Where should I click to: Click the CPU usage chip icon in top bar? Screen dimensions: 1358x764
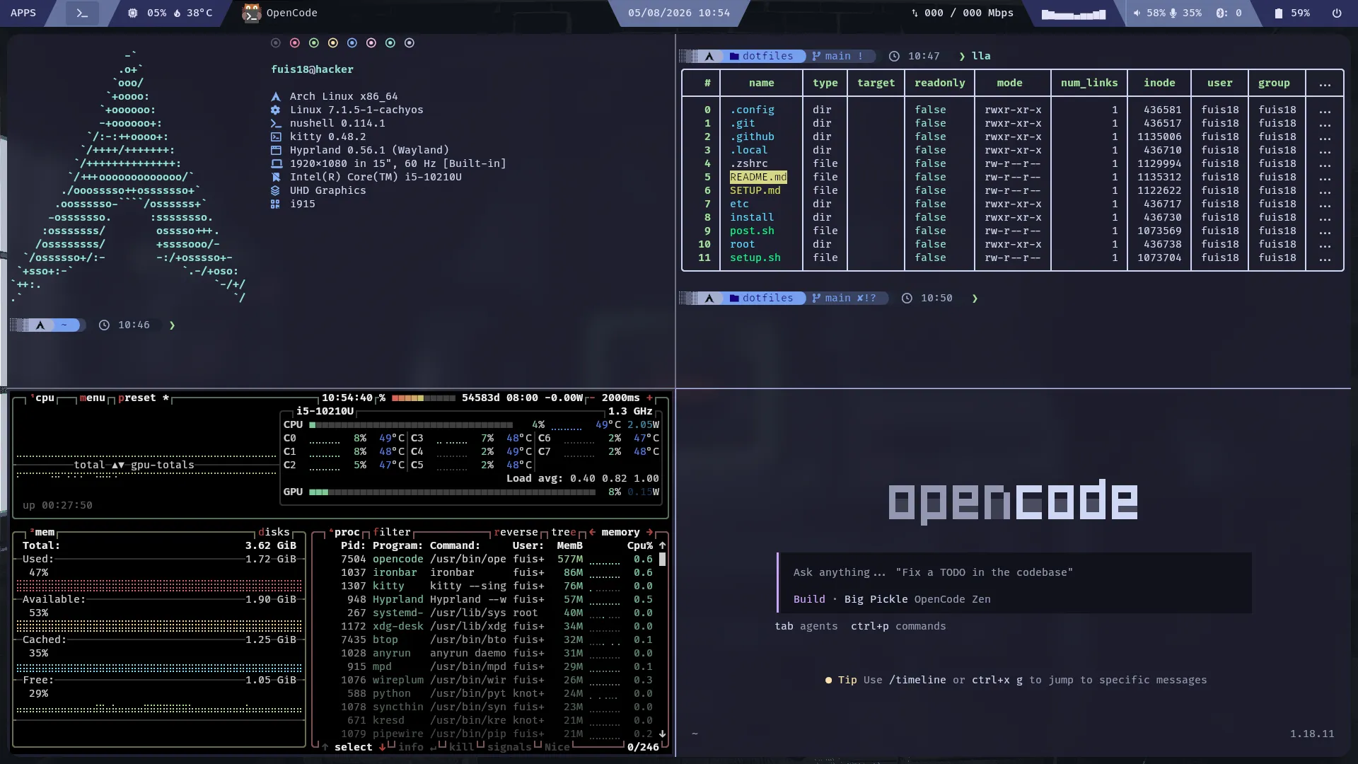[132, 13]
